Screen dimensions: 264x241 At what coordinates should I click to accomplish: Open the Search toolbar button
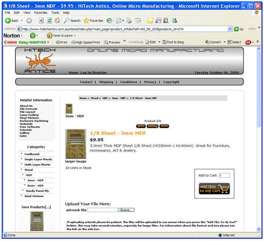(72, 20)
